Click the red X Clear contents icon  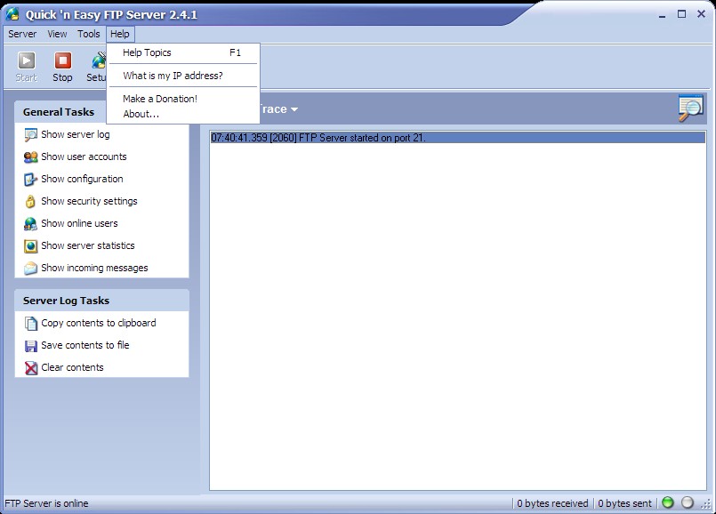click(x=30, y=368)
